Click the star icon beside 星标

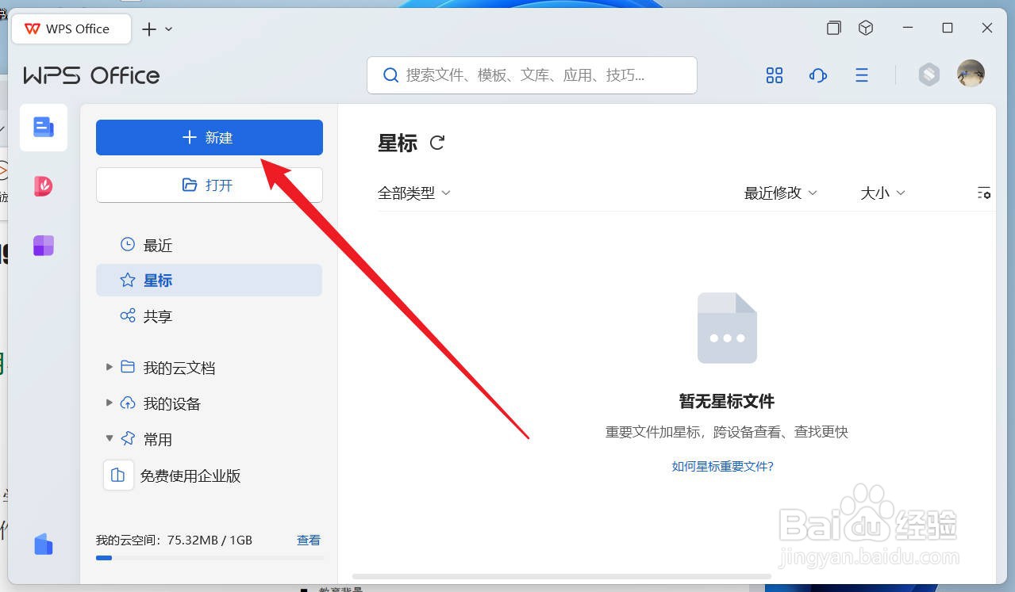127,280
